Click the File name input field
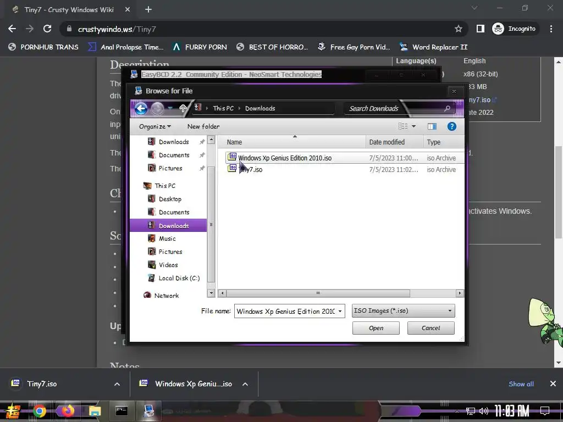Image resolution: width=563 pixels, height=422 pixels. (285, 311)
